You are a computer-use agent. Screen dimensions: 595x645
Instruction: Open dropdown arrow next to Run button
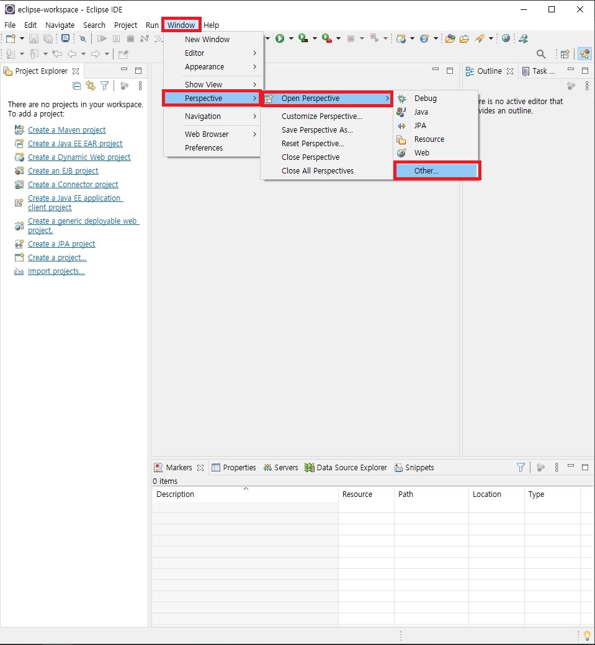[x=291, y=38]
